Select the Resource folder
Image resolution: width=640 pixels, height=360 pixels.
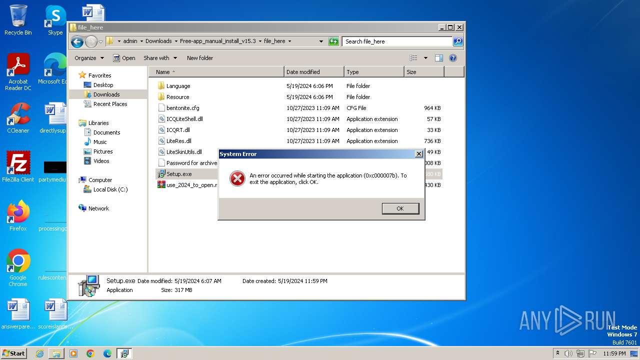[177, 97]
